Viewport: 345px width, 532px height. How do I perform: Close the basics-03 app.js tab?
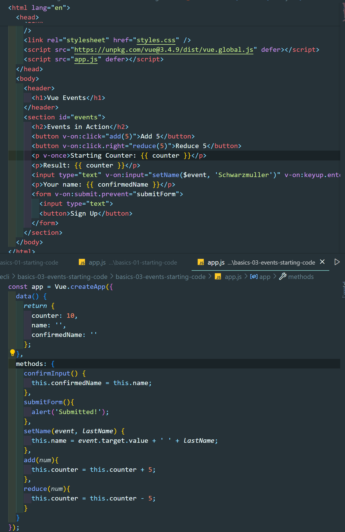tap(322, 262)
